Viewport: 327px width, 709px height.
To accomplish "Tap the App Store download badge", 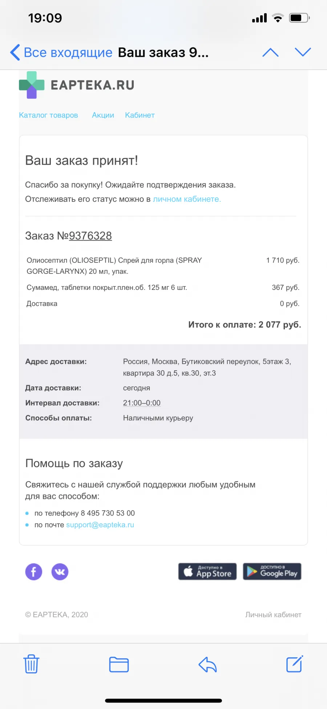I will [207, 571].
